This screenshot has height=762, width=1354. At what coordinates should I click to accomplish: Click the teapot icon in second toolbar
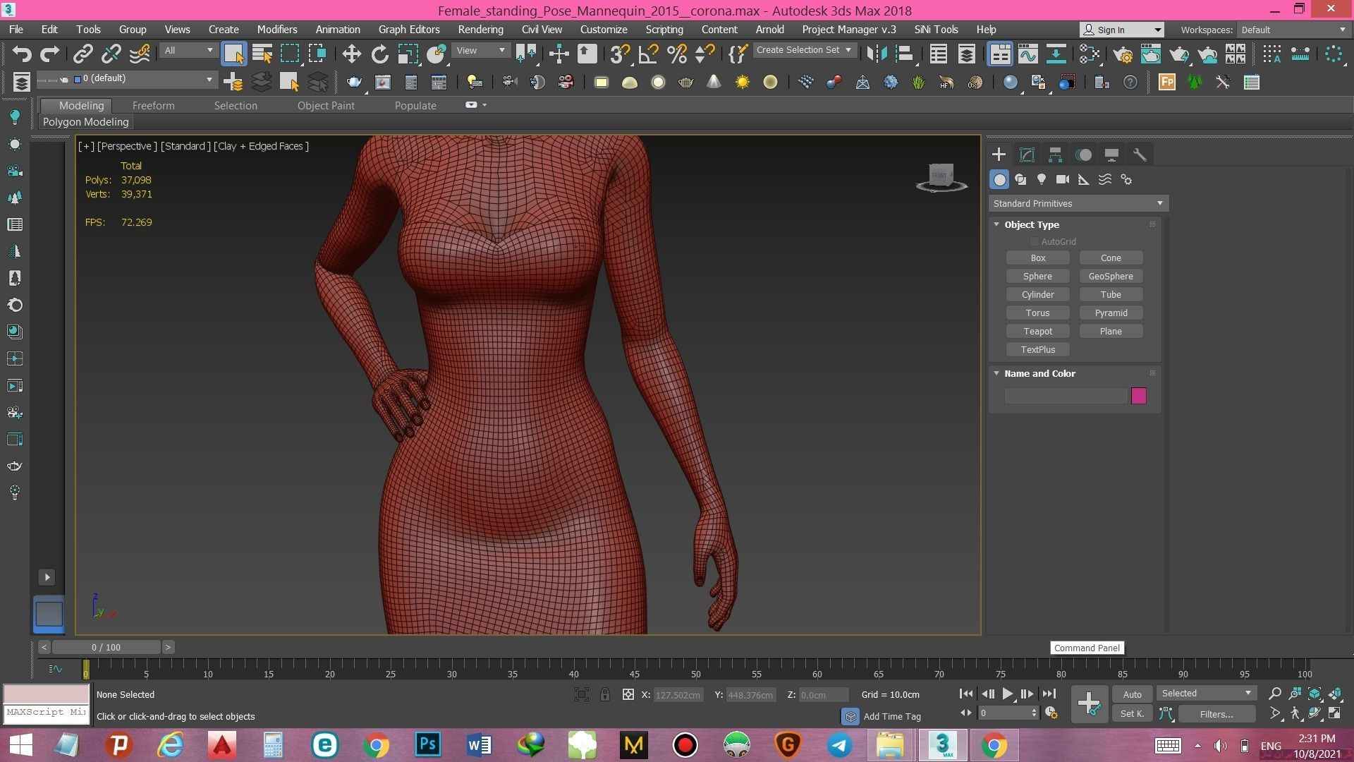pyautogui.click(x=354, y=83)
